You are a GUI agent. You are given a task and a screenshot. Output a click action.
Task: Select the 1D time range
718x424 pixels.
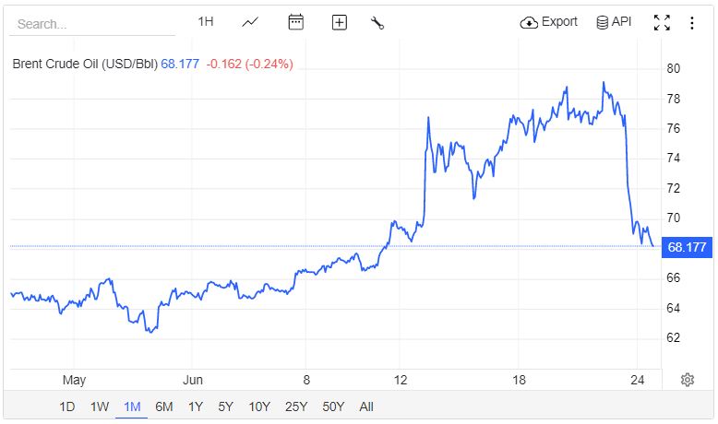(67, 406)
